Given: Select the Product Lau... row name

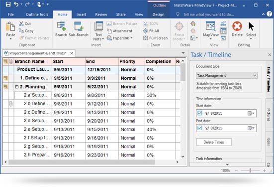Looking at the screenshot, I should [33, 69].
